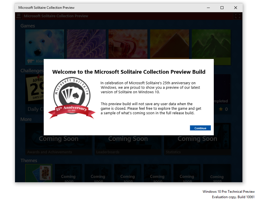Close the Solitaire Collection Preview window

click(x=236, y=8)
